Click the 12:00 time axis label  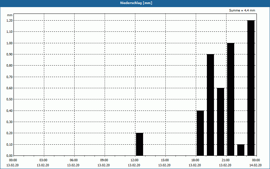pos(135,160)
